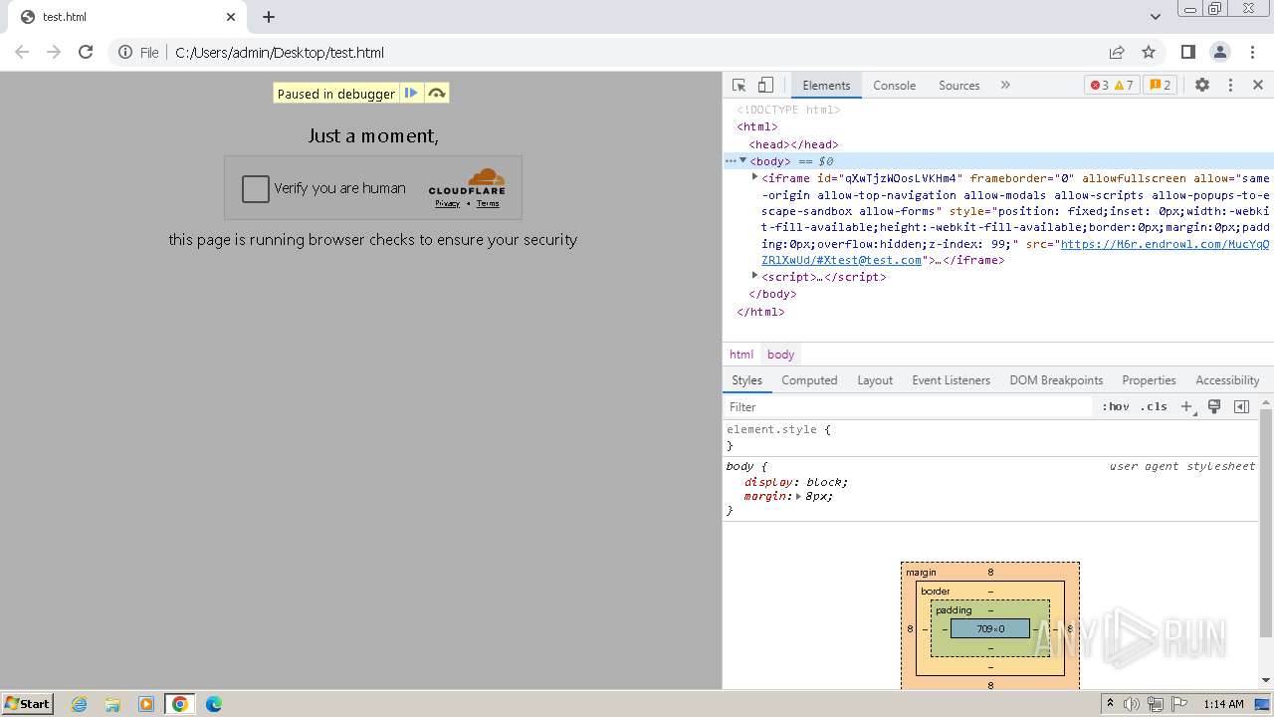The height and width of the screenshot is (717, 1274).
Task: Check the Verify you are human box
Action: (x=256, y=188)
